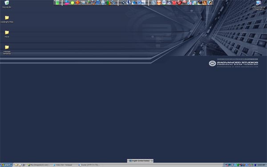Click the folder quick launch icon
267x167 pixels.
pos(16,165)
